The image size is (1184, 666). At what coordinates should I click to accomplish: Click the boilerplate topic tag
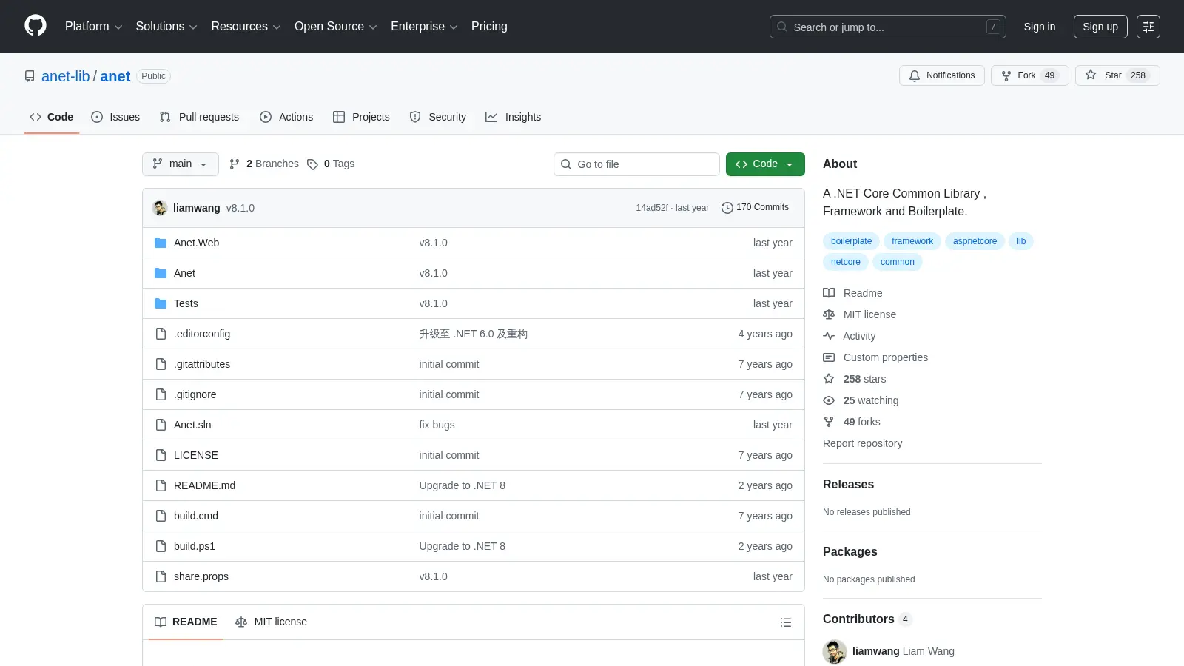(x=851, y=241)
